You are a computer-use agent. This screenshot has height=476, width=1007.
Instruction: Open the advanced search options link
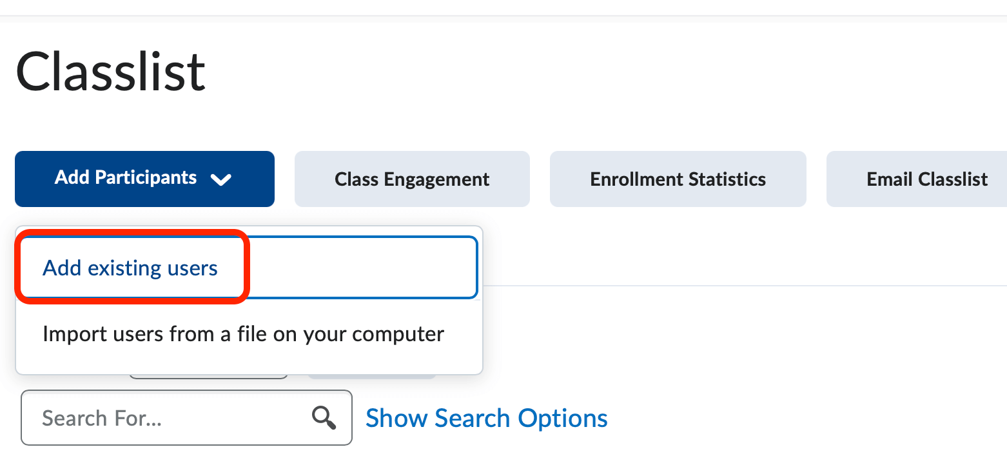pyautogui.click(x=486, y=418)
